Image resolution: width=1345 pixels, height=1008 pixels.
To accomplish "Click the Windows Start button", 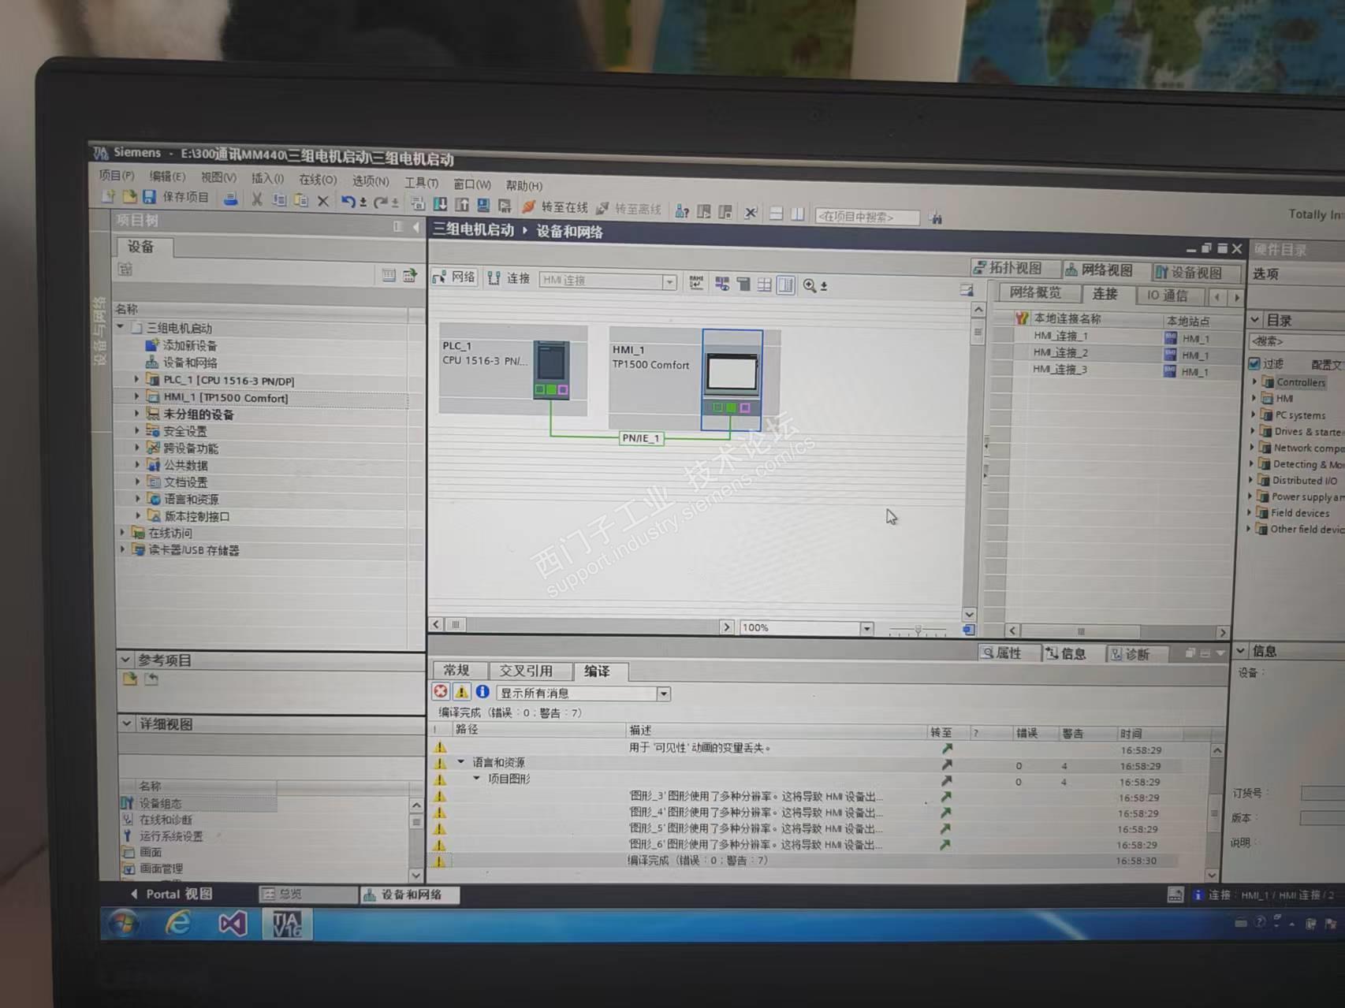I will click(124, 922).
